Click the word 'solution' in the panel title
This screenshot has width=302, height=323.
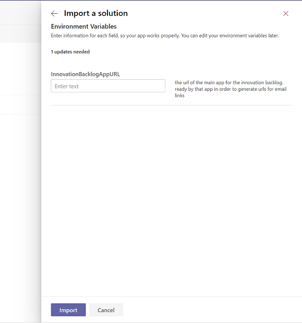[x=113, y=13]
